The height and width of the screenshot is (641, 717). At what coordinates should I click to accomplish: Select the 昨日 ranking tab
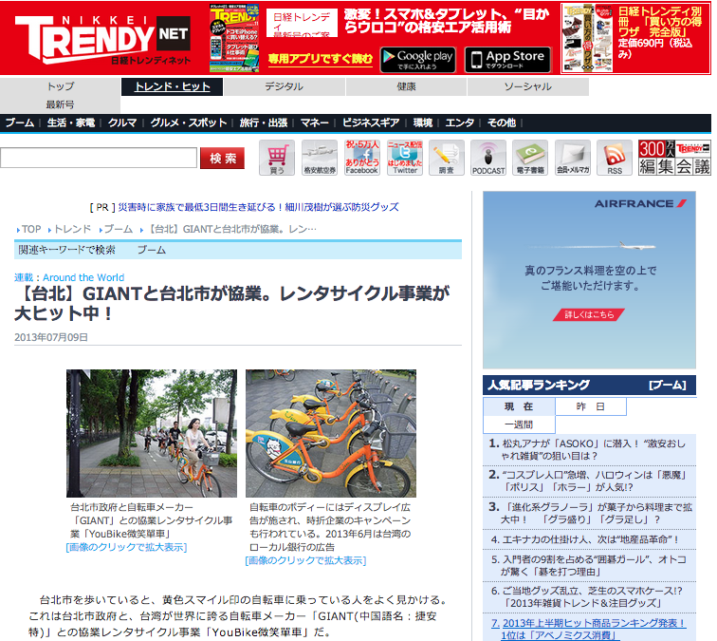[x=590, y=406]
